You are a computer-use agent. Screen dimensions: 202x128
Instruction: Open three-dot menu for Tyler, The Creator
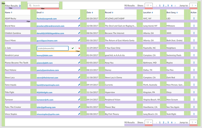[194, 107]
